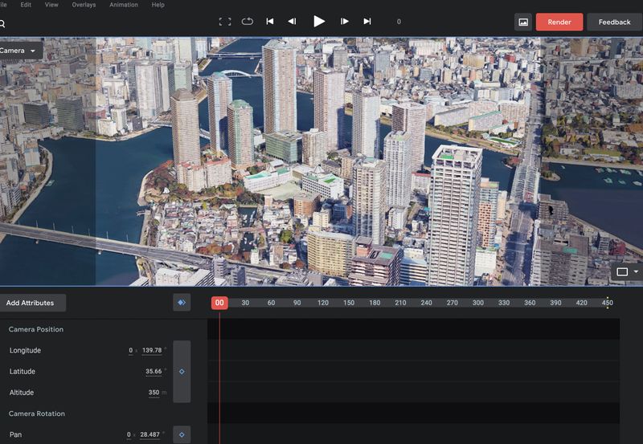Toggle fullscreen viewport icon
The height and width of the screenshot is (444, 643).
(x=225, y=22)
